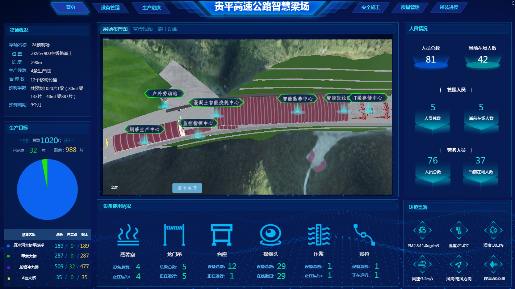Click the noise (噪声) waveform icon
The width and height of the screenshot is (515, 289).
pyautogui.click(x=493, y=264)
